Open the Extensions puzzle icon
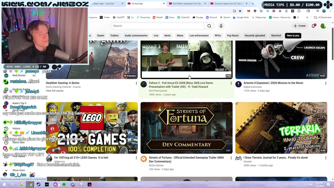Screen dimensions: 334x188 [x=299, y=11]
